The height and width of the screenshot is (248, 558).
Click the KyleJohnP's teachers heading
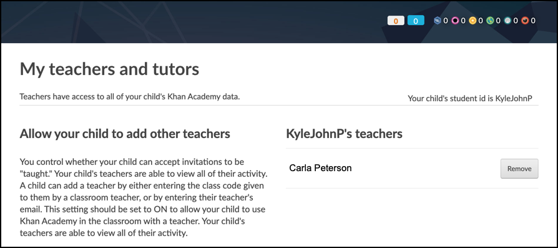pos(344,134)
